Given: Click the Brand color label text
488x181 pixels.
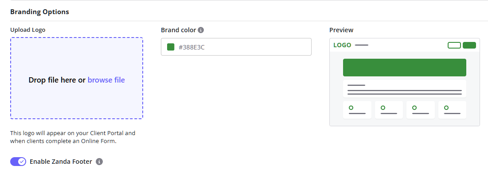Looking at the screenshot, I should (x=178, y=30).
